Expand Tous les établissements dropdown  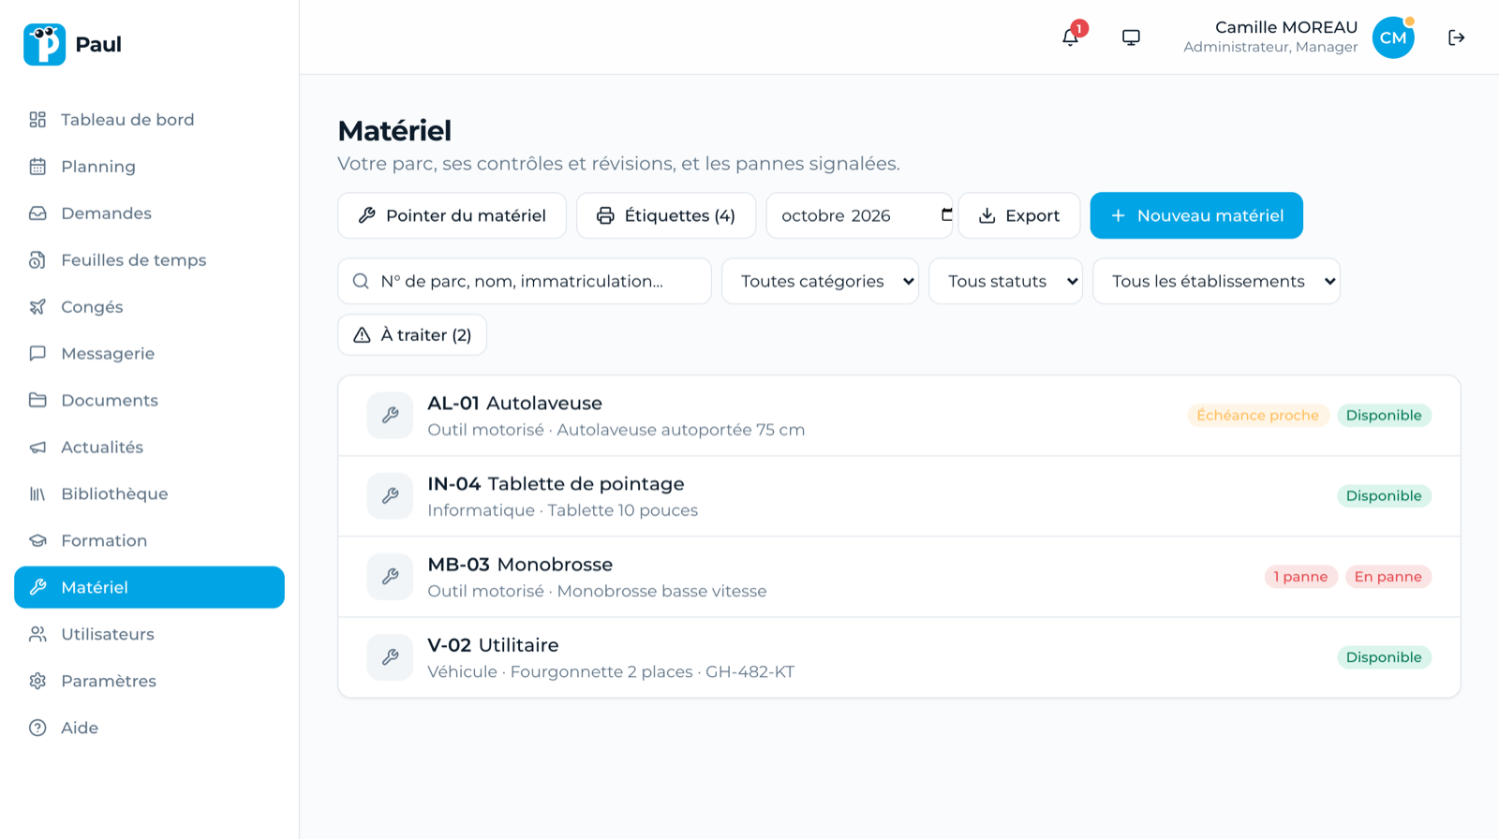(x=1216, y=281)
